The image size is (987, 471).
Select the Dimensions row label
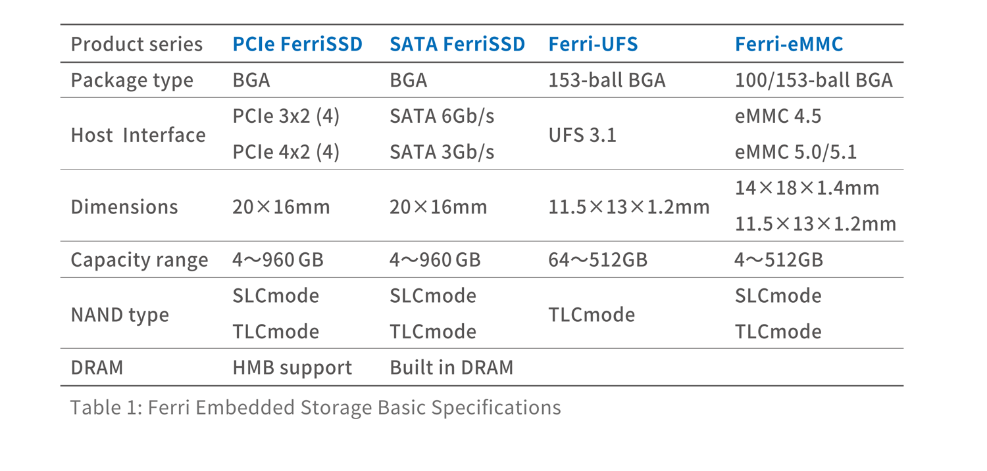pyautogui.click(x=124, y=207)
